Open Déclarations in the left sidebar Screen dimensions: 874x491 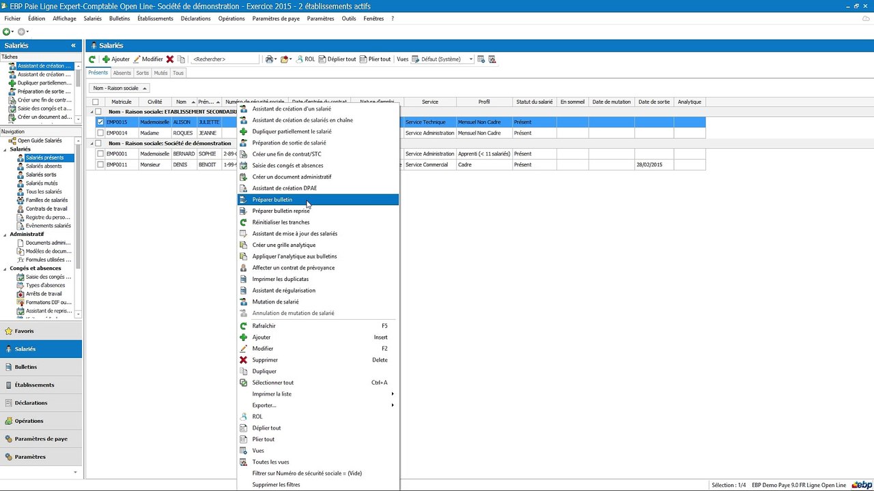pyautogui.click(x=41, y=403)
